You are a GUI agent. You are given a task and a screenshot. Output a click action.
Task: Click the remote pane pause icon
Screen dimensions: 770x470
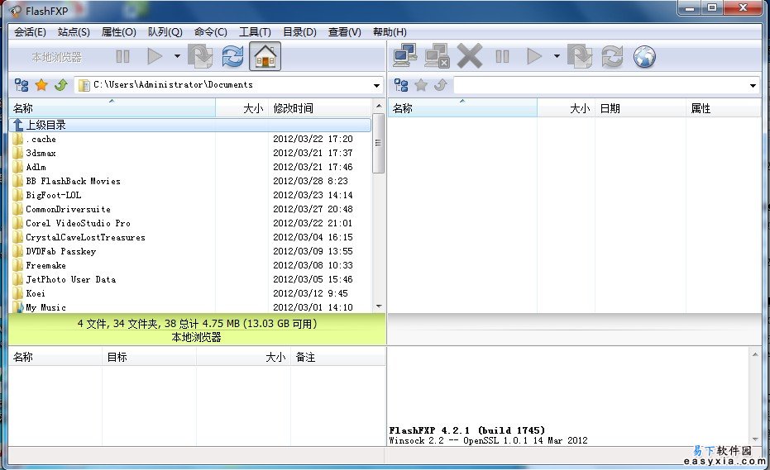point(502,56)
